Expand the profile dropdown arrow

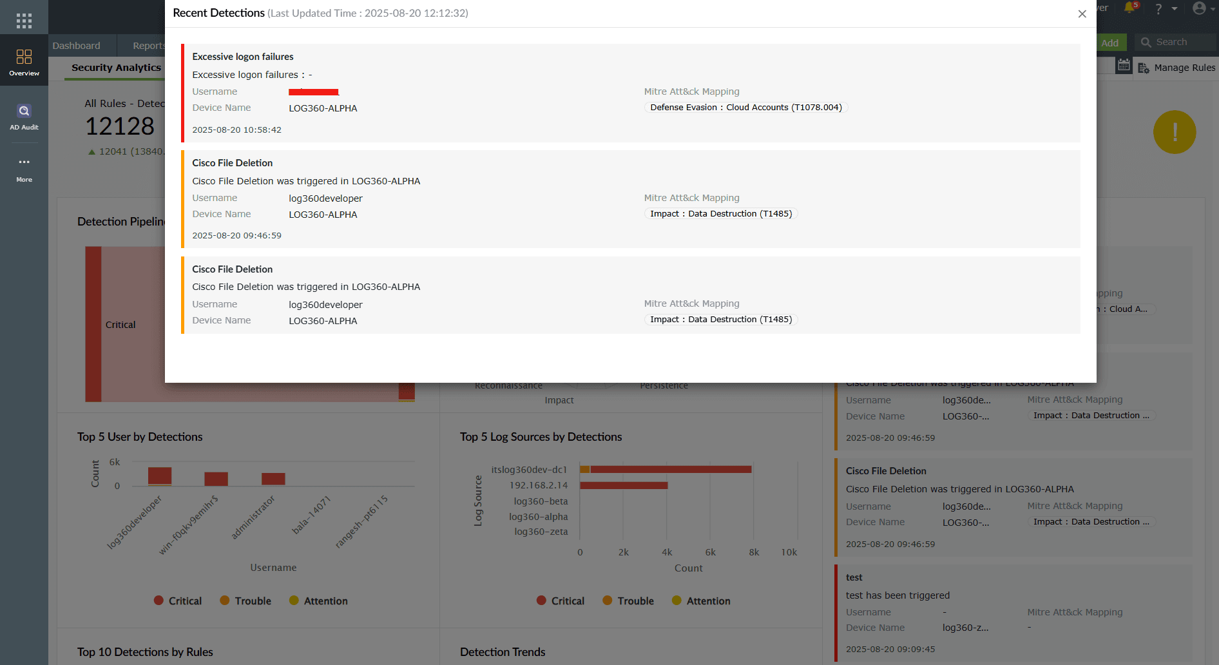coord(1212,9)
